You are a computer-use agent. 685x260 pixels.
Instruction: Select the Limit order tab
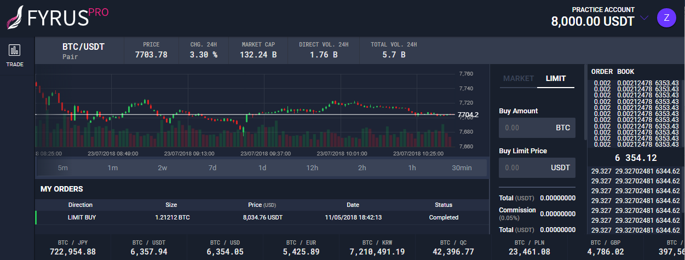click(x=556, y=78)
